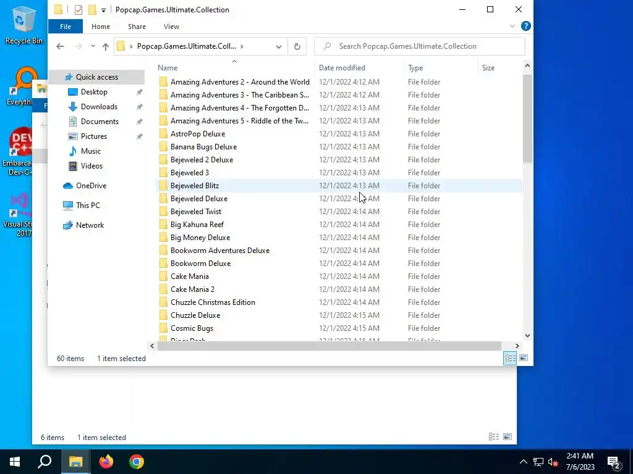
Task: Open Embarcadero Dev-C++ desktop shortcut
Action: pyautogui.click(x=18, y=152)
